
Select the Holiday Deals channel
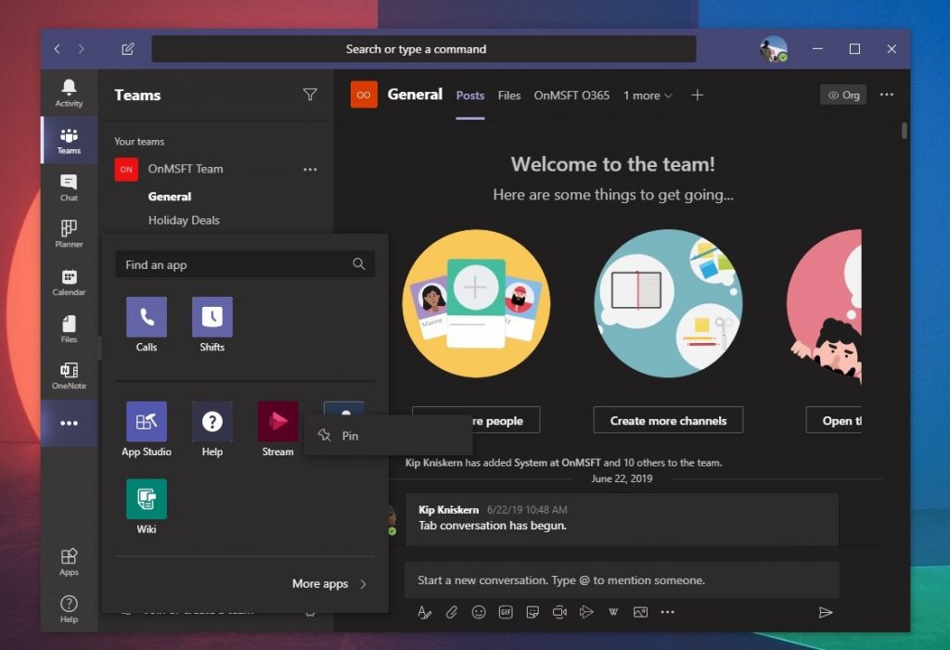point(184,221)
